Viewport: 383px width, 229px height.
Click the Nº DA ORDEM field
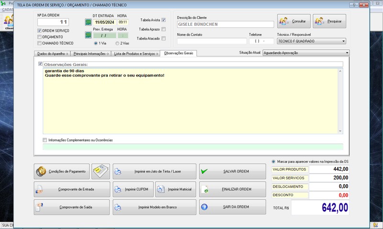pyautogui.click(x=53, y=22)
